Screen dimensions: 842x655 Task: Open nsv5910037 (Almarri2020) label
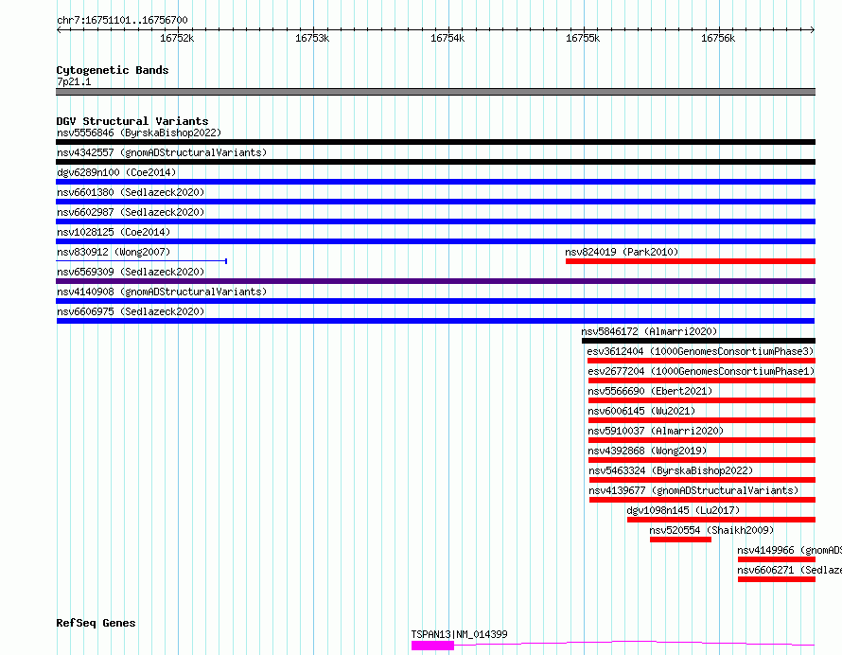[656, 431]
